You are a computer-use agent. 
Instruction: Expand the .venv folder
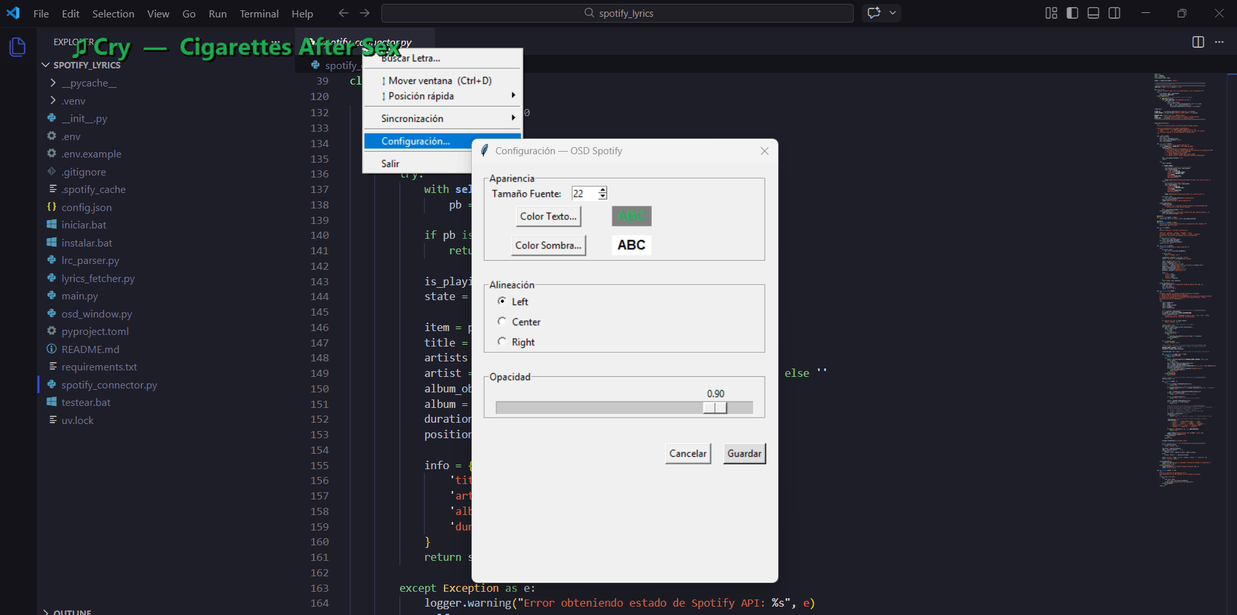74,101
